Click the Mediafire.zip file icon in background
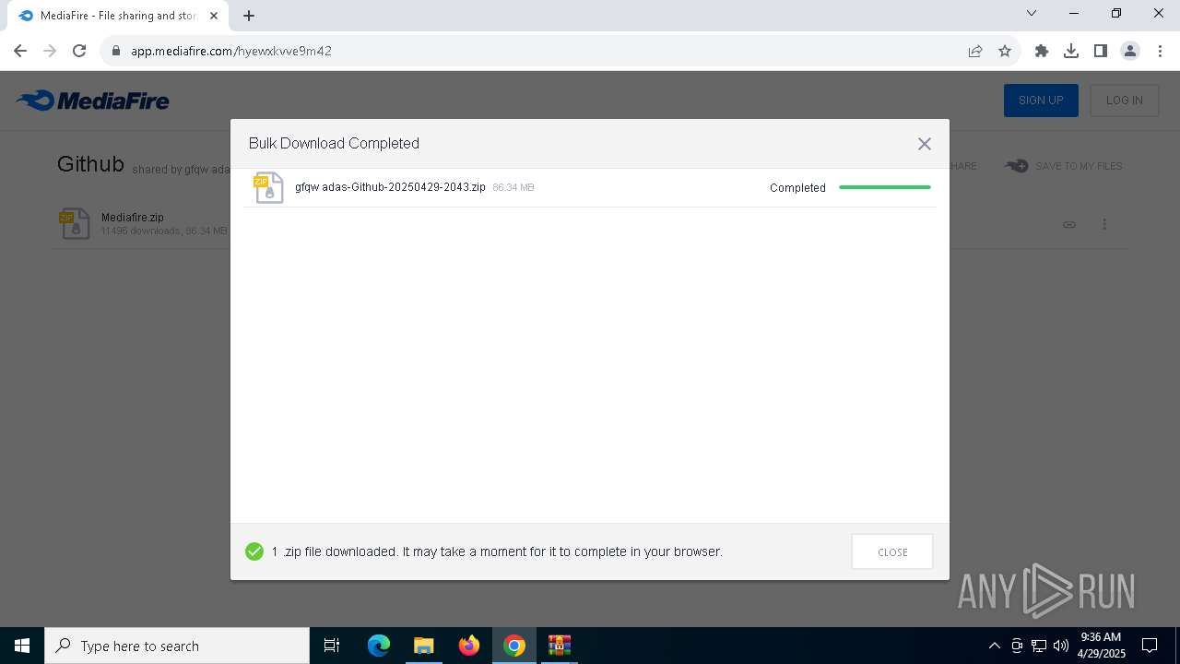Screen dimensions: 1180x664 pyautogui.click(x=75, y=223)
